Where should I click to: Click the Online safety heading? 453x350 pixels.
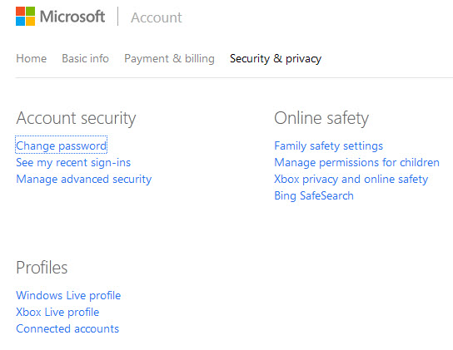tap(321, 118)
